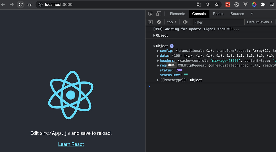Go back with the browser back arrow
Image resolution: width=276 pixels, height=152 pixels.
pyautogui.click(x=3, y=5)
